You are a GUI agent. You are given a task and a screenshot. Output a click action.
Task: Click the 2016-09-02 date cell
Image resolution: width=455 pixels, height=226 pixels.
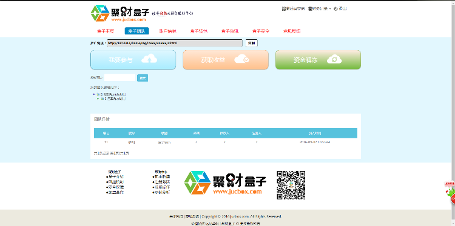click(315, 142)
